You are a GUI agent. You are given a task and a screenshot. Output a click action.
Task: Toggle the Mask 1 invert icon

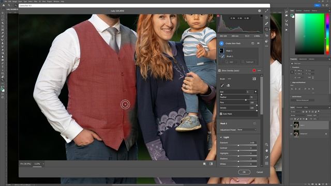coord(254,123)
